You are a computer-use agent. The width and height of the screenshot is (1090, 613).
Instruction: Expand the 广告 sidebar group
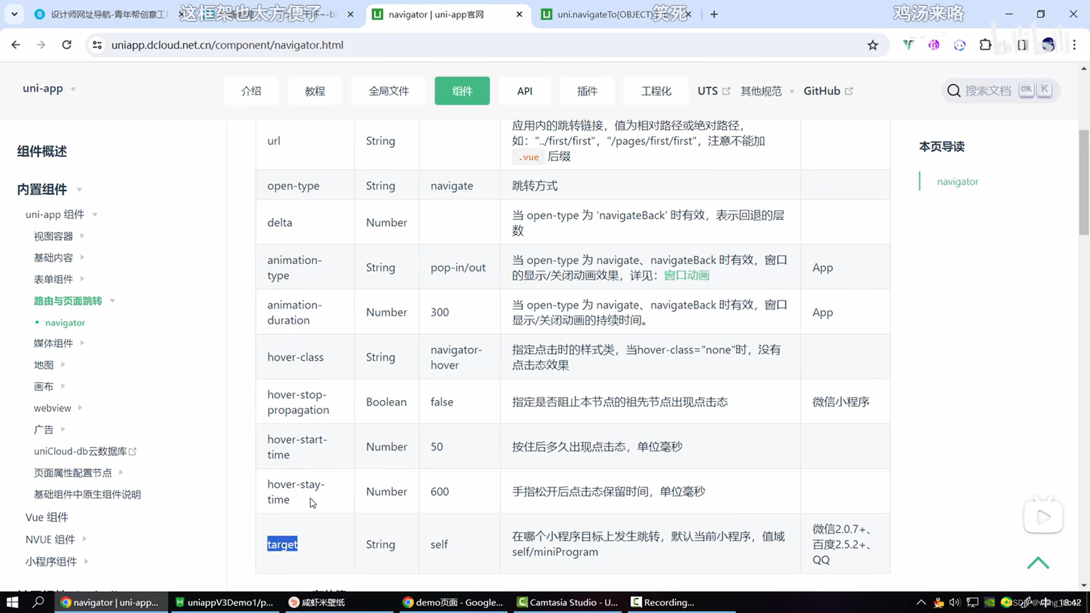coord(49,429)
